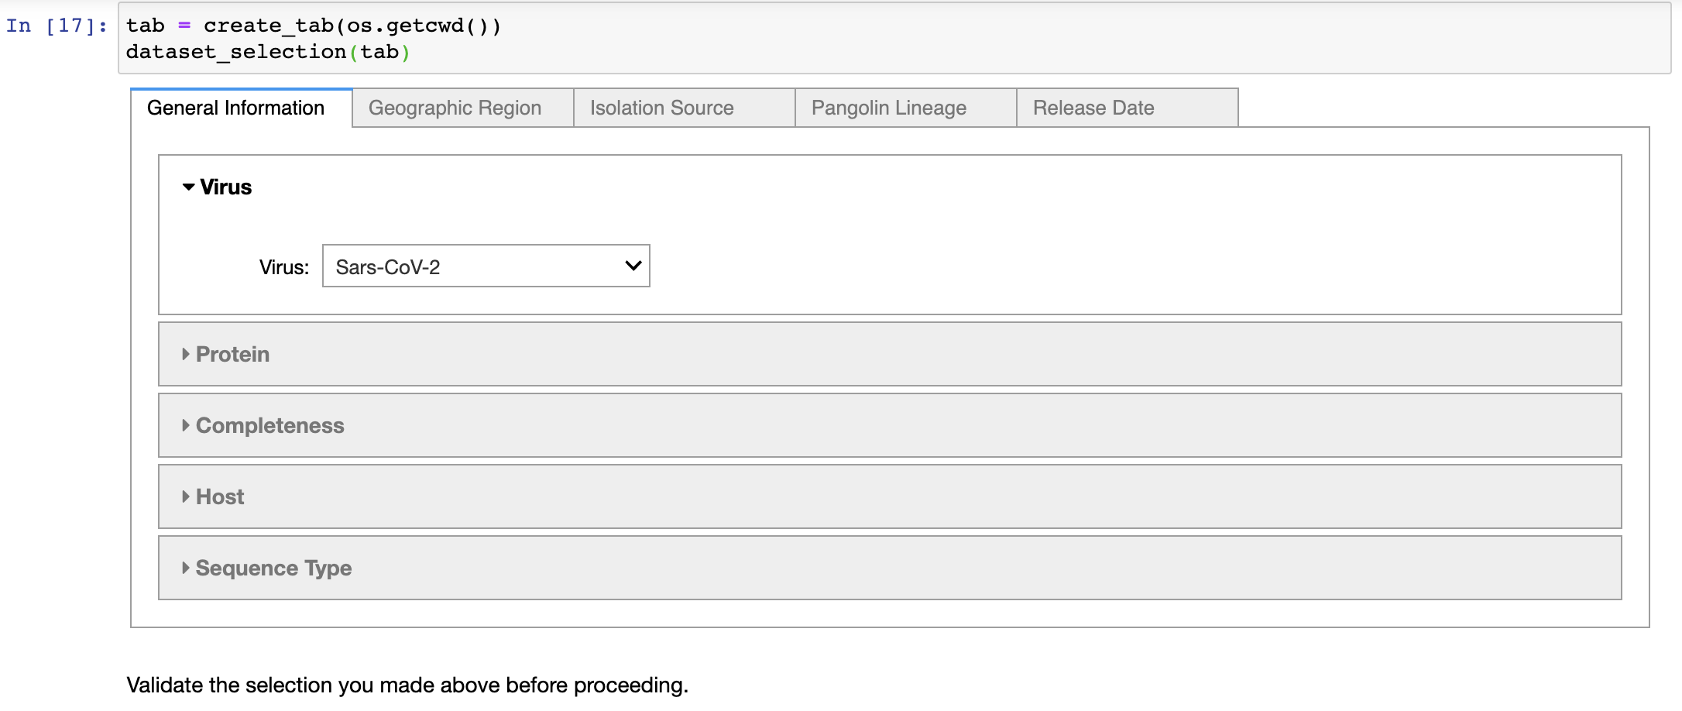Select the Pangolin Lineage tab

(x=888, y=108)
